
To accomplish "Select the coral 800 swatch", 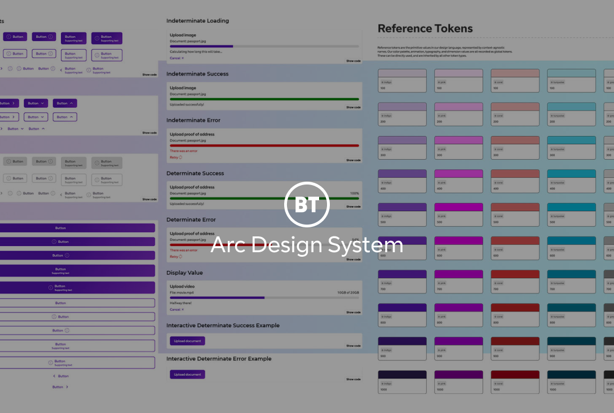I will (515, 315).
